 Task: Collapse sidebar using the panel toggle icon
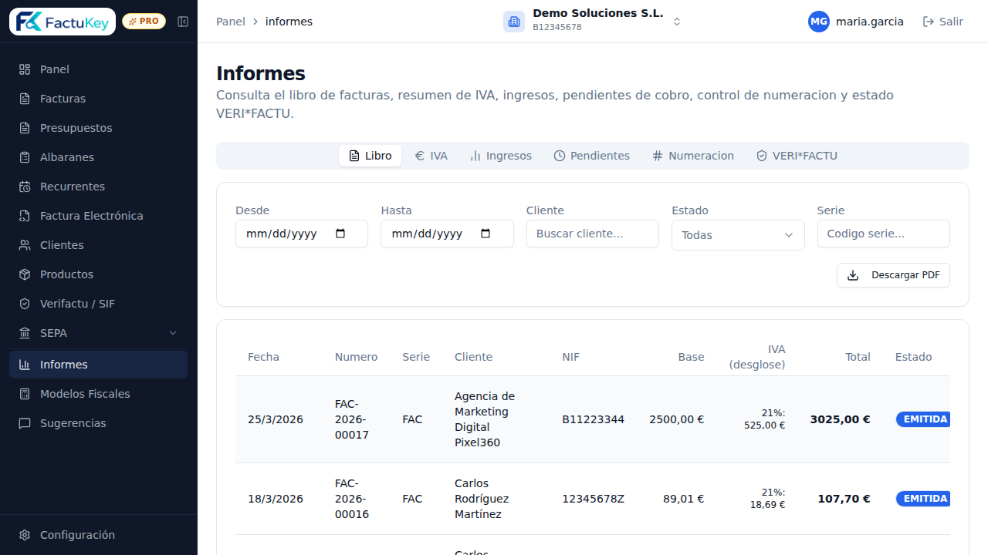click(x=183, y=22)
